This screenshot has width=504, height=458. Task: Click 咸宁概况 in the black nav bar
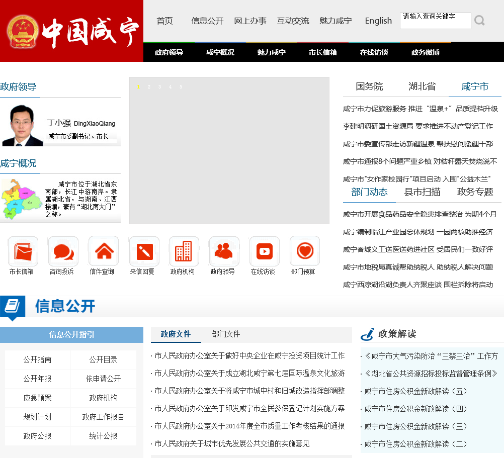pos(220,52)
